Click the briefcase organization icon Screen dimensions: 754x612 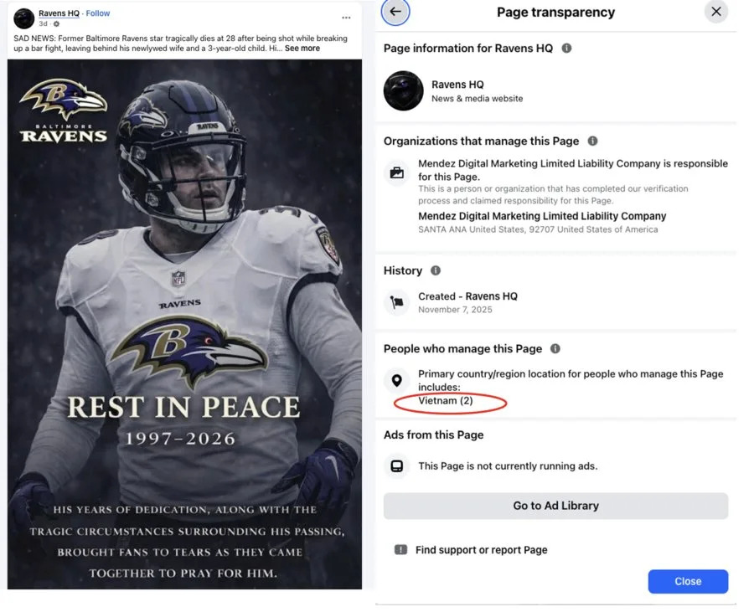396,173
